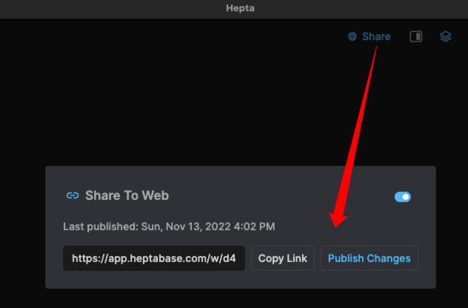Screen dimensions: 468x308
Task: Click the chain link icon in share panel
Action: click(x=73, y=195)
